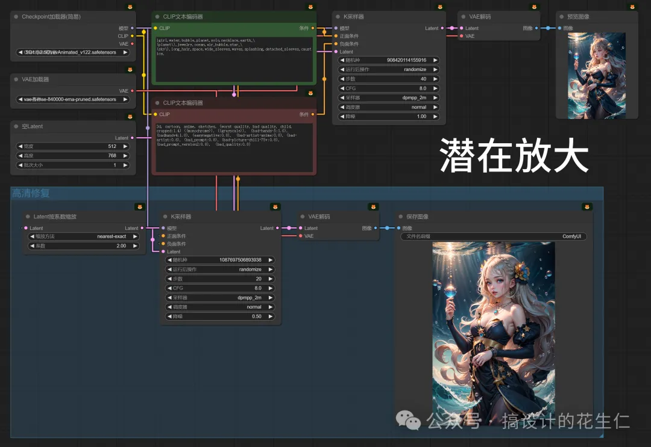651x447 pixels.
Task: Collapse the red CLIP文本编码器 node via title dot
Action: pos(157,103)
